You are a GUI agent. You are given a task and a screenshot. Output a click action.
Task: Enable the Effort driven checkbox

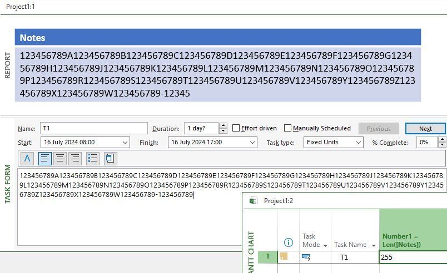(236, 128)
